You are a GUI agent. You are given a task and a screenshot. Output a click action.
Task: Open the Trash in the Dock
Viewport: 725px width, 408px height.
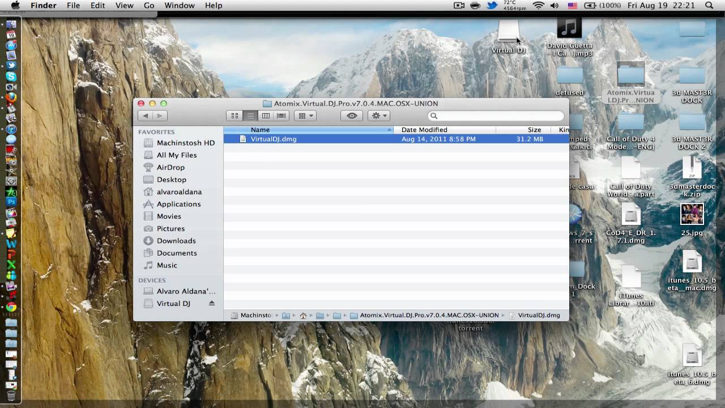tap(11, 396)
